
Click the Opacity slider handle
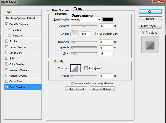tap(83, 26)
